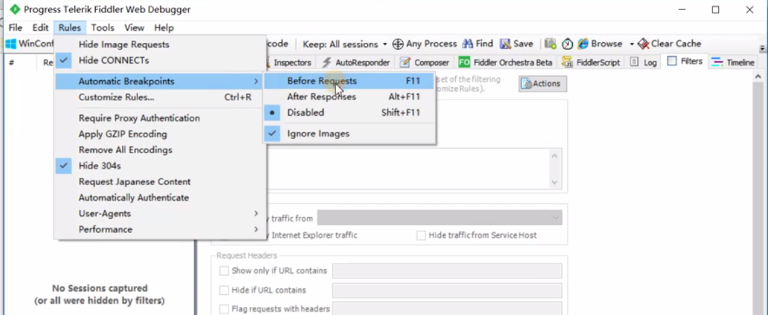
Task: Click Hide if URL contains field
Action: click(447, 290)
